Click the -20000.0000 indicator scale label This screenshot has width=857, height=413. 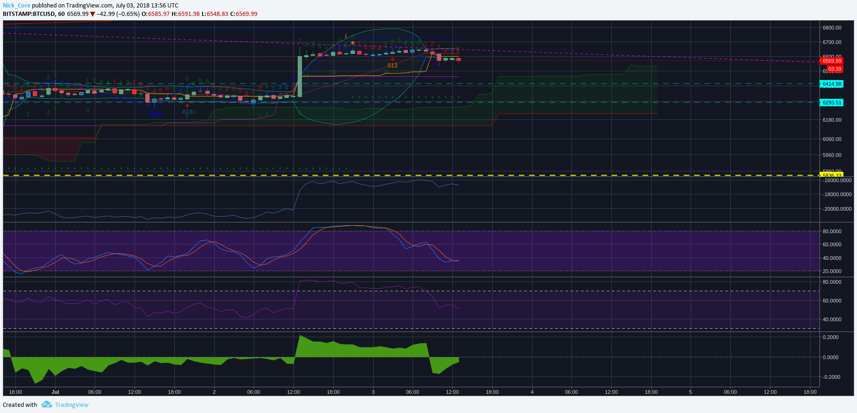[837, 209]
